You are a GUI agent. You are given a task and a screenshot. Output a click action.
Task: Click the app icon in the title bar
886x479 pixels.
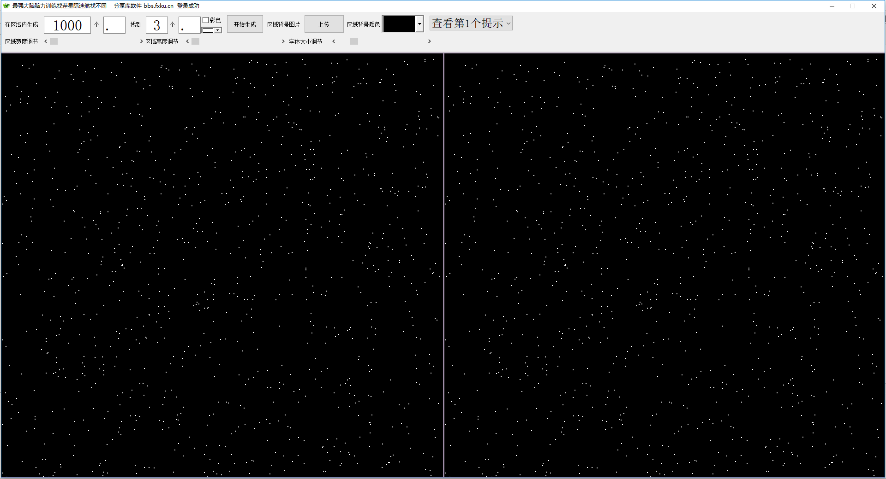tap(6, 6)
